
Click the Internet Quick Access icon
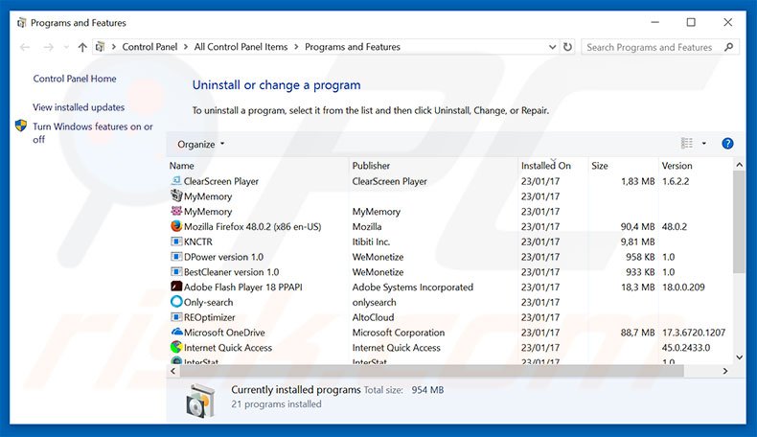click(176, 347)
